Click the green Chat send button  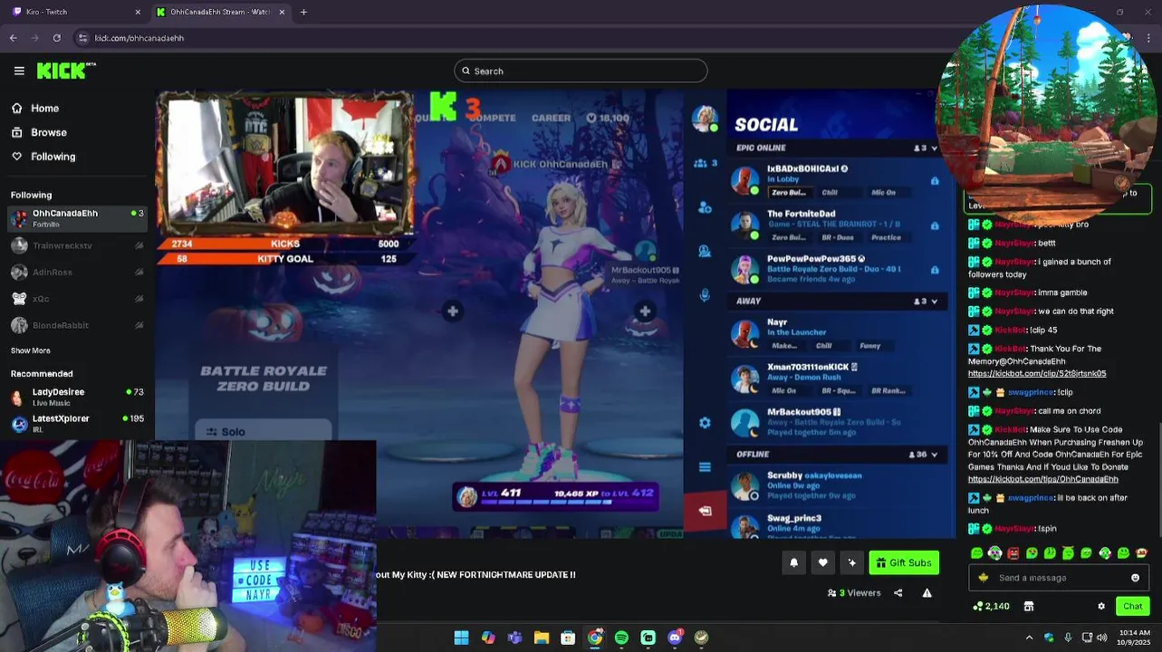(1133, 606)
